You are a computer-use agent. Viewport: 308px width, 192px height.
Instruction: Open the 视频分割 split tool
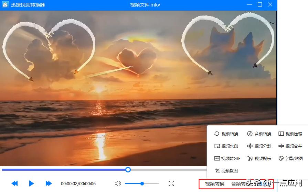(x=259, y=146)
